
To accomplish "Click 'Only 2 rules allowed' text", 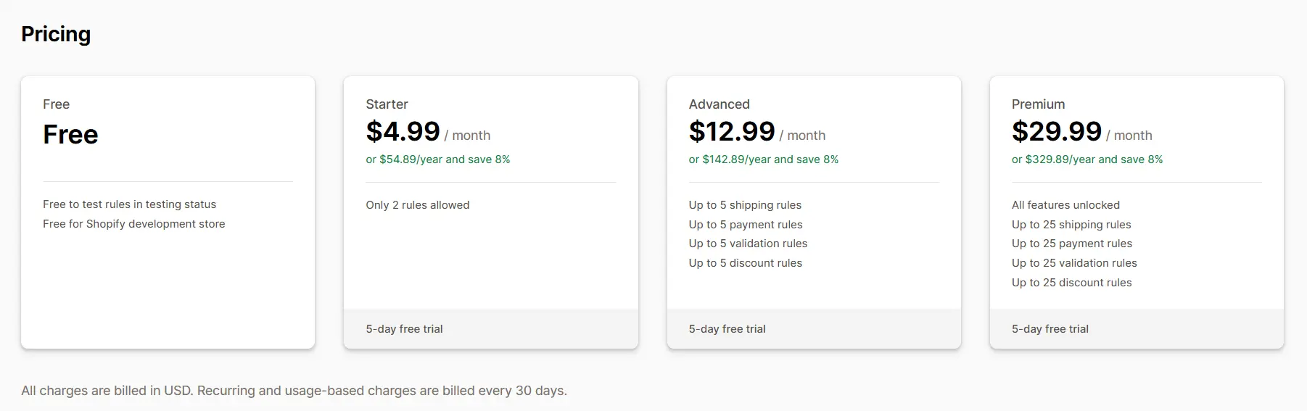I will [417, 205].
